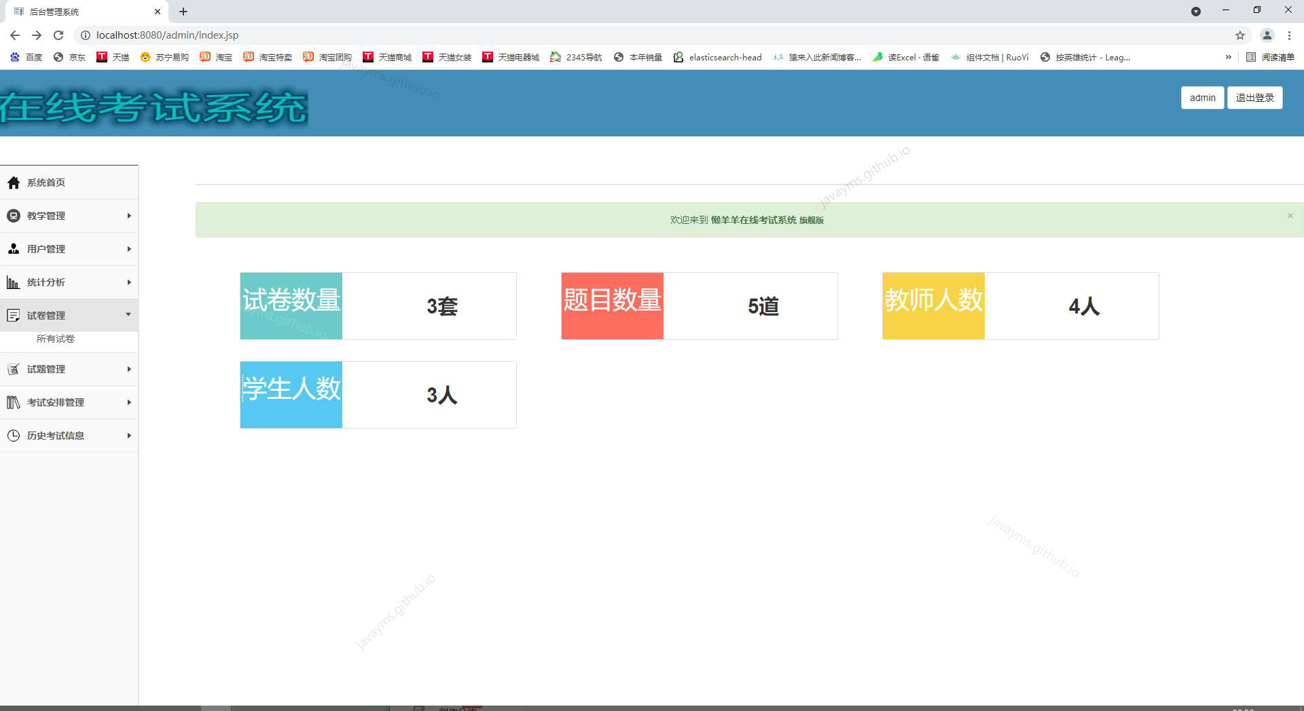Click the 考试安排管理 icon
This screenshot has height=711, width=1304.
[x=14, y=402]
